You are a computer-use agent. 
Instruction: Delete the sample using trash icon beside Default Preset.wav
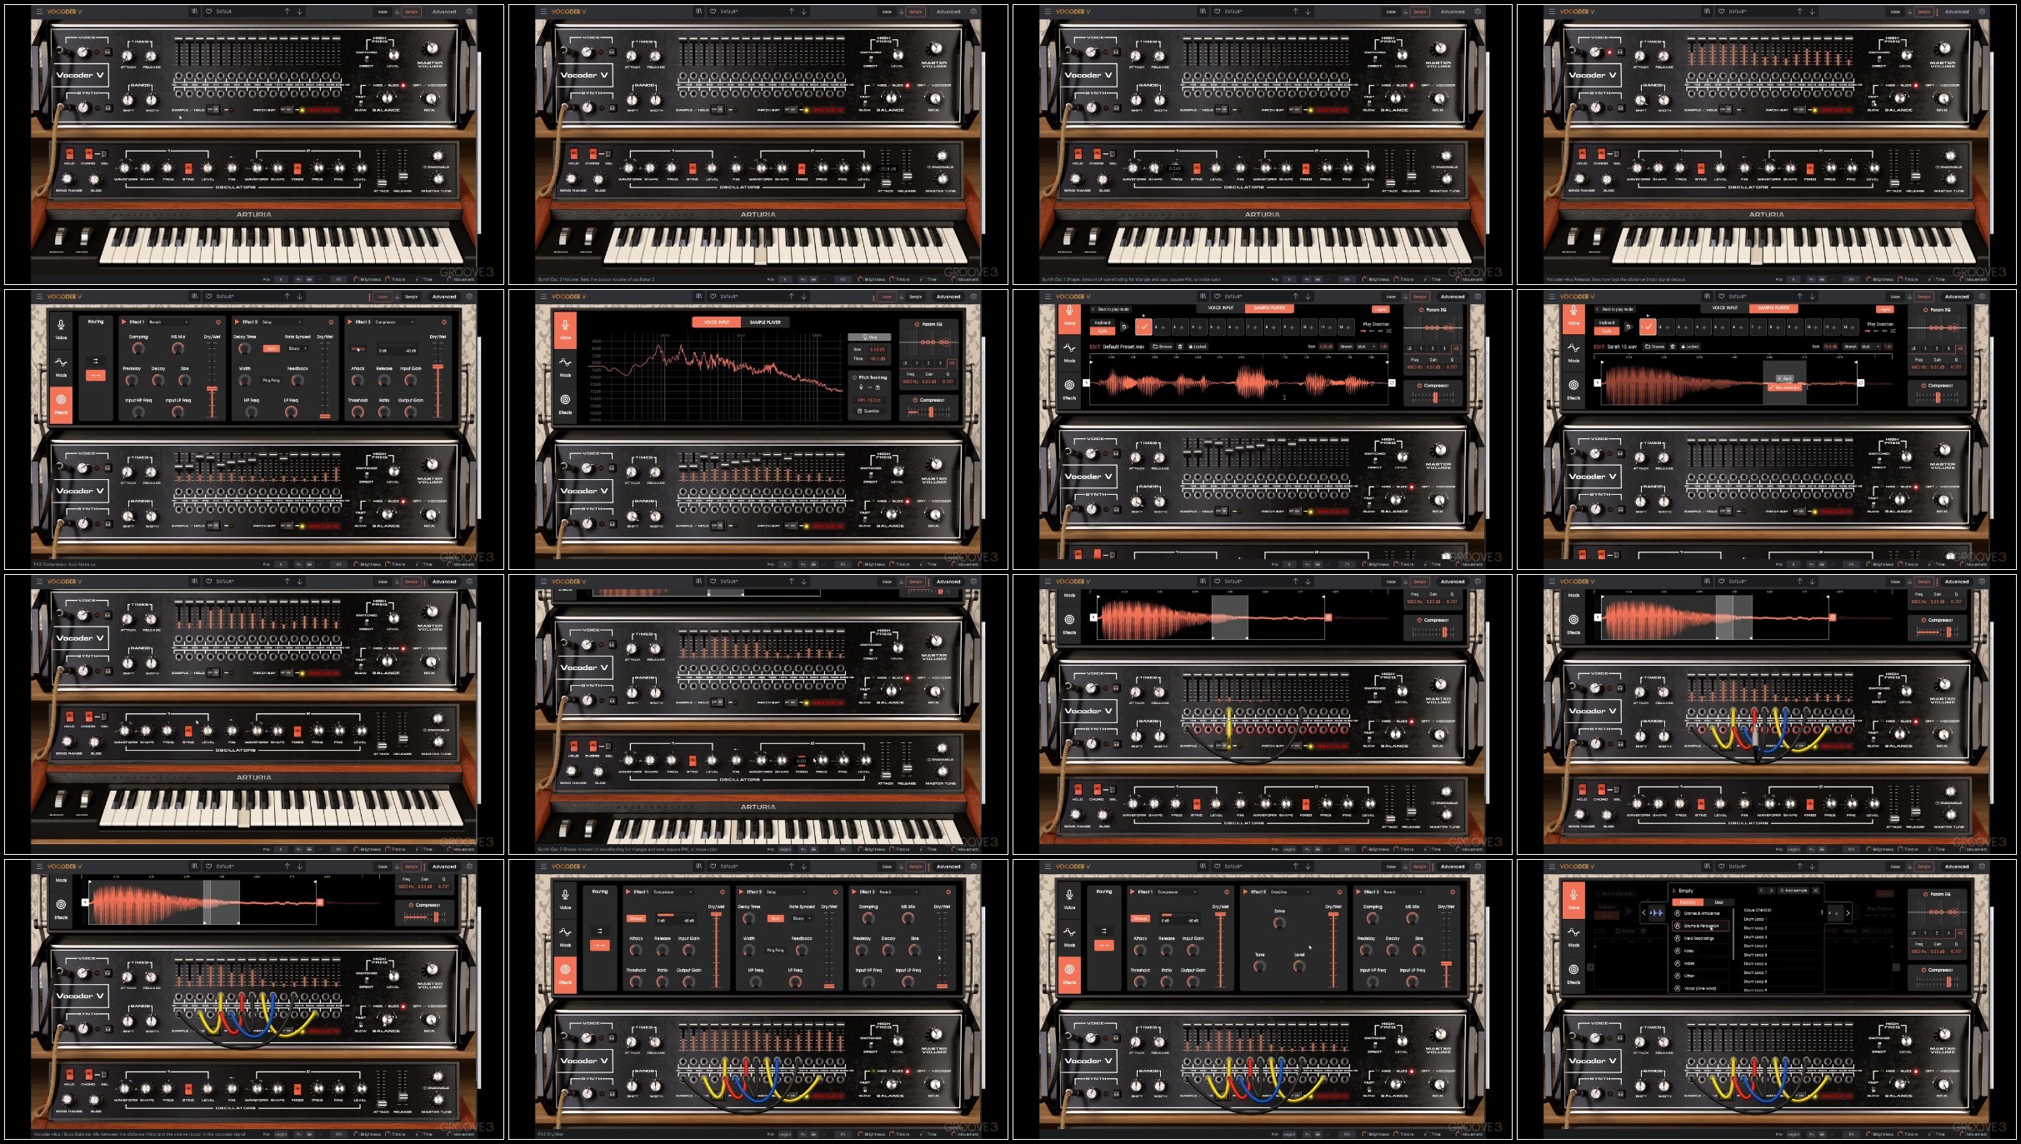point(1180,347)
